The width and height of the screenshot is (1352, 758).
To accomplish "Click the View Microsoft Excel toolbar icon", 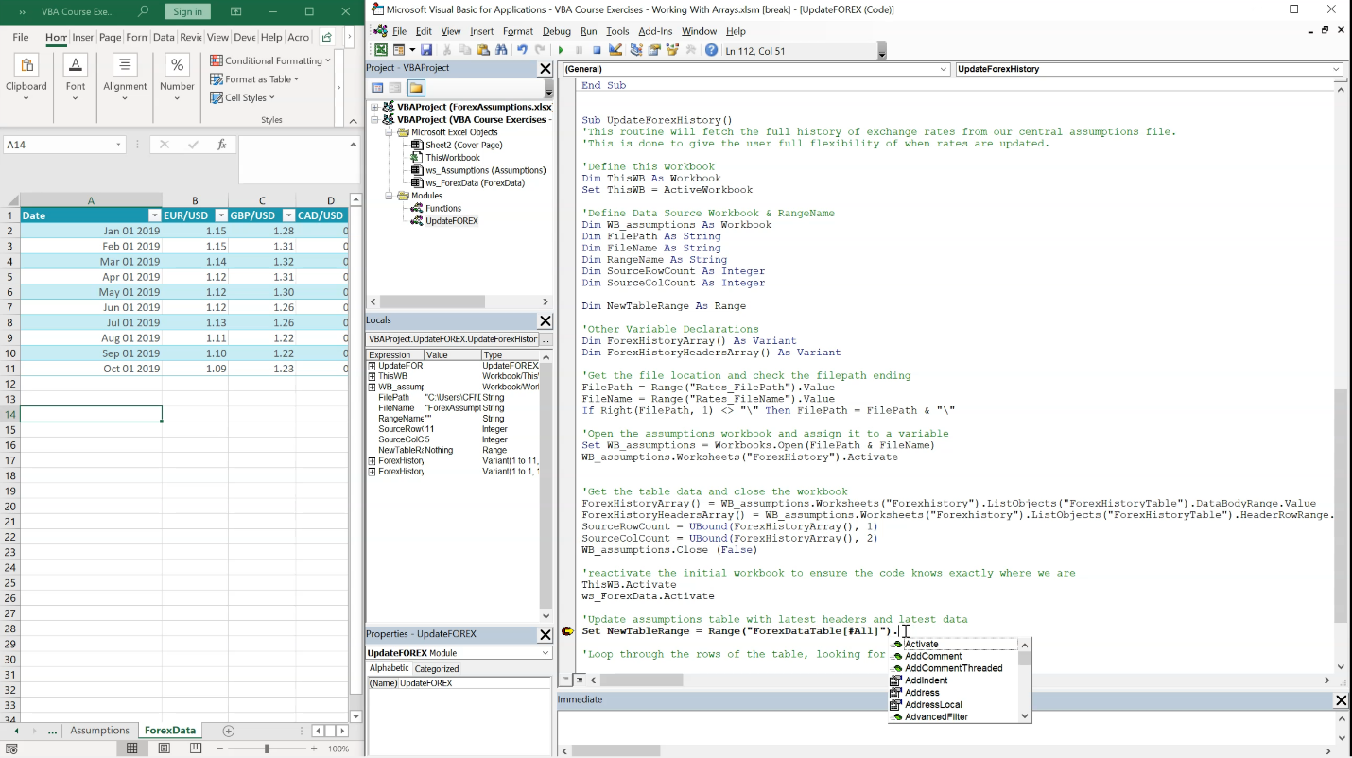I will [x=381, y=50].
